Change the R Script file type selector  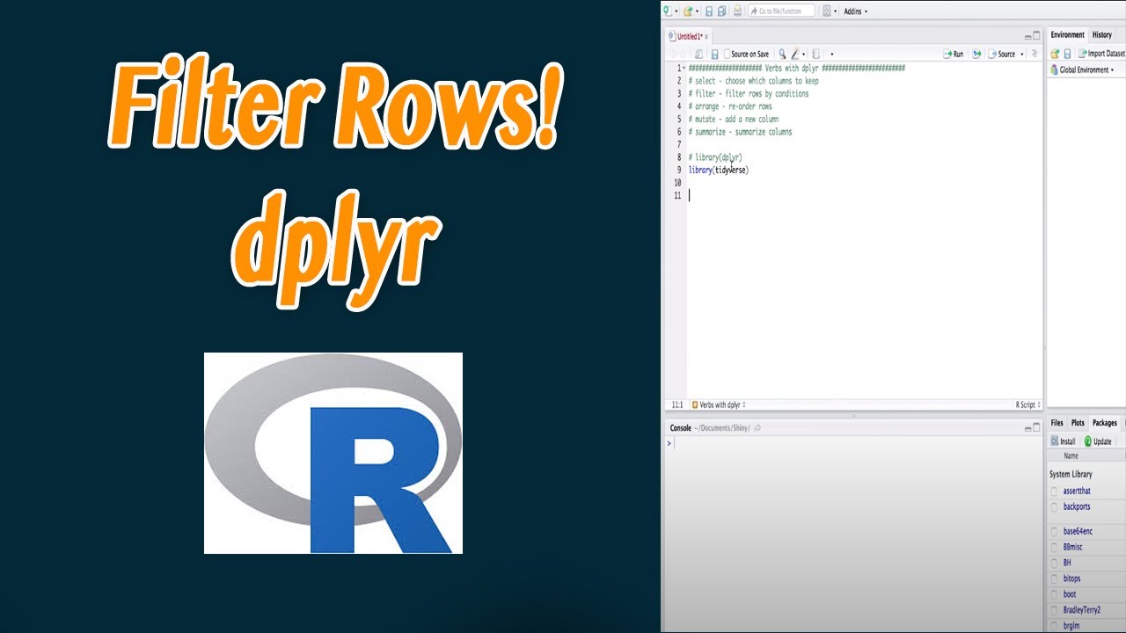(1027, 405)
